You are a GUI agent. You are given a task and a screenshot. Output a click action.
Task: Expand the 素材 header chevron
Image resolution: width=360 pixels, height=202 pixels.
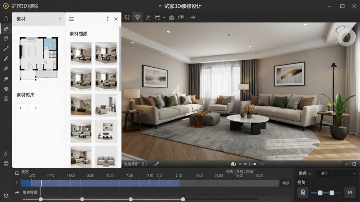(x=60, y=19)
